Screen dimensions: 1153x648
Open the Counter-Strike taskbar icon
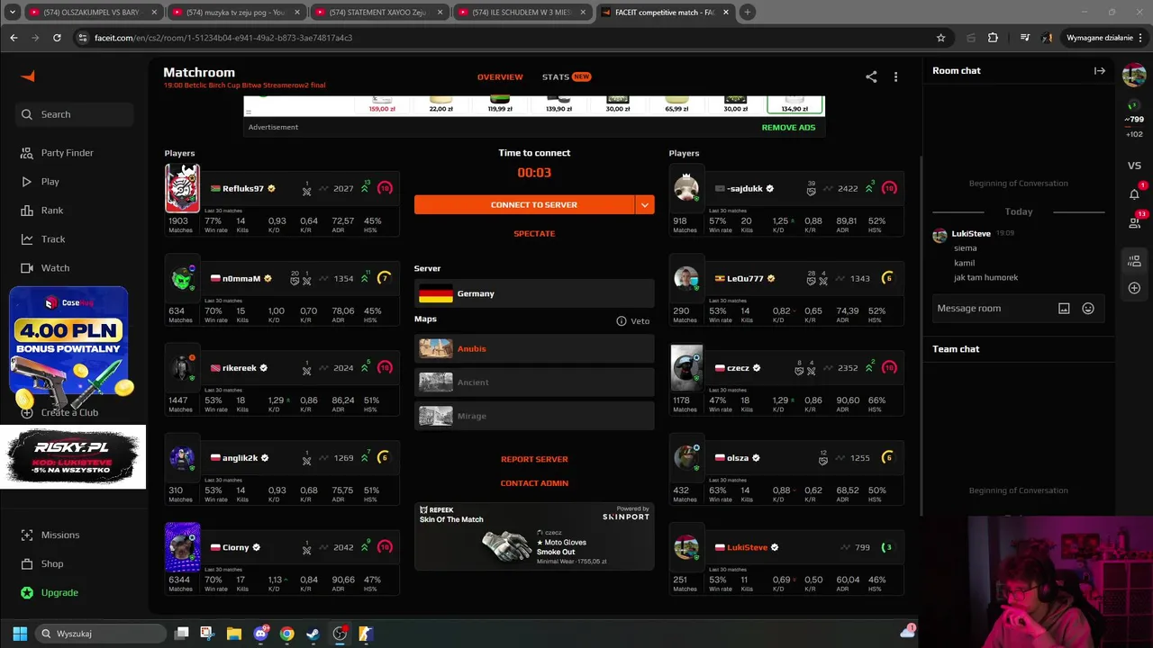(x=366, y=634)
